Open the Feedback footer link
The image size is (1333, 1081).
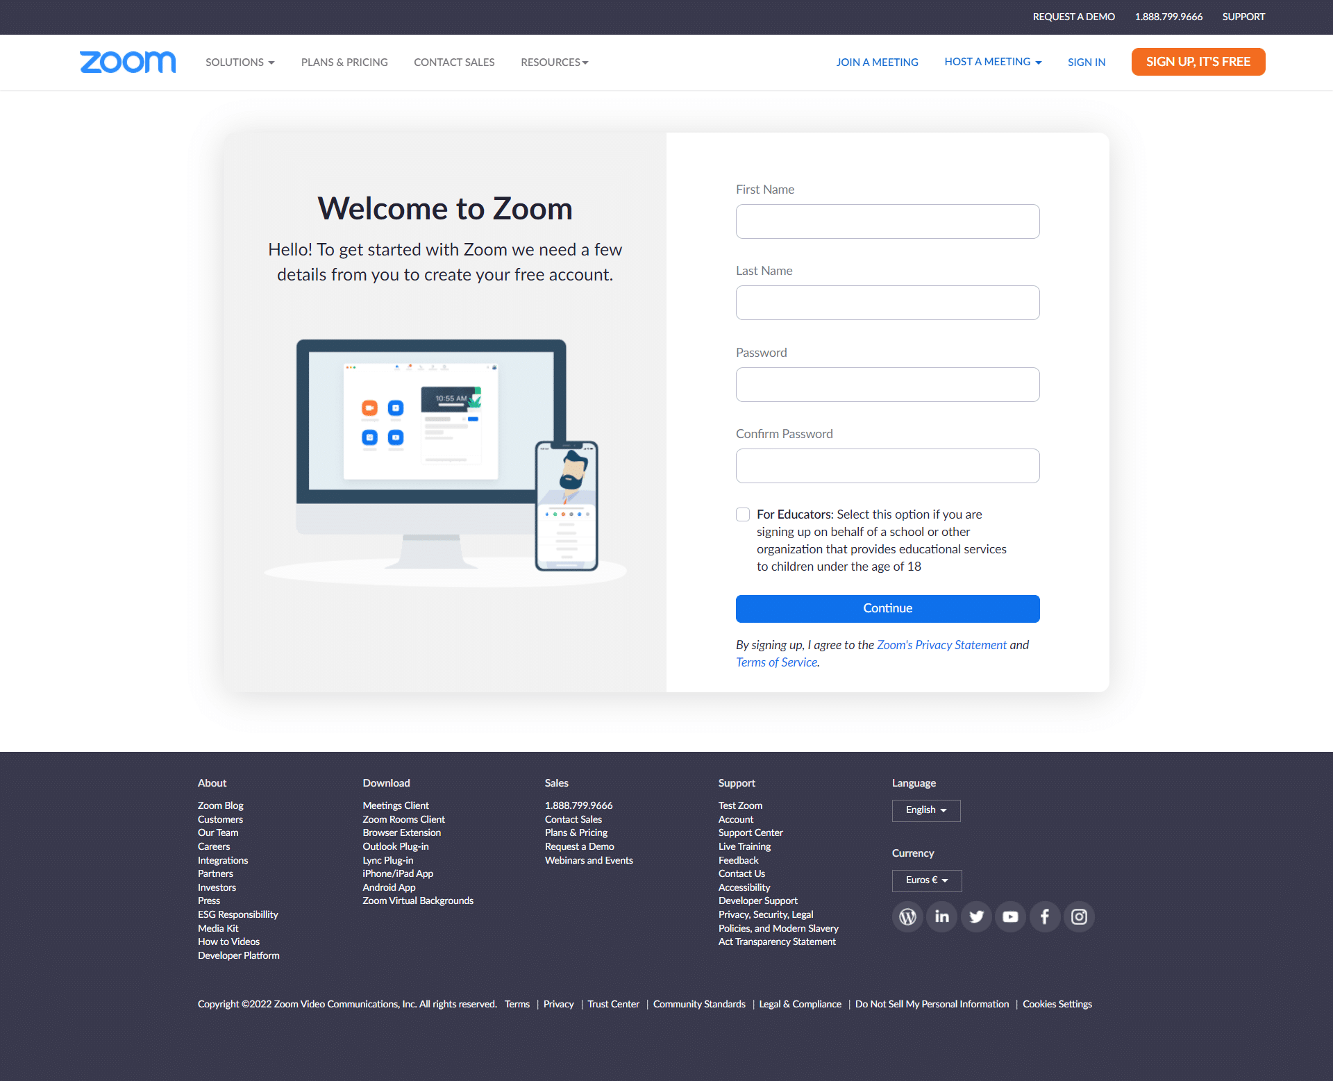[739, 860]
